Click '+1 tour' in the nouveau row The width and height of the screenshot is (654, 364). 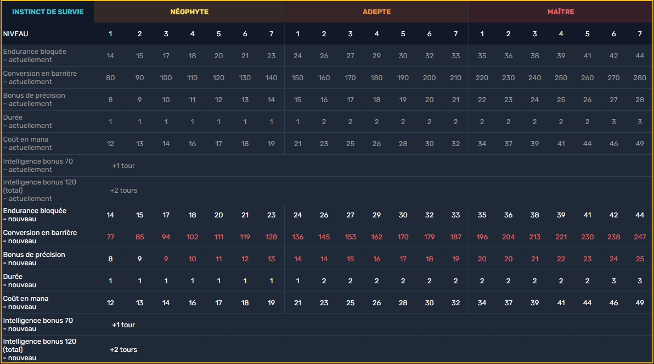tap(123, 325)
